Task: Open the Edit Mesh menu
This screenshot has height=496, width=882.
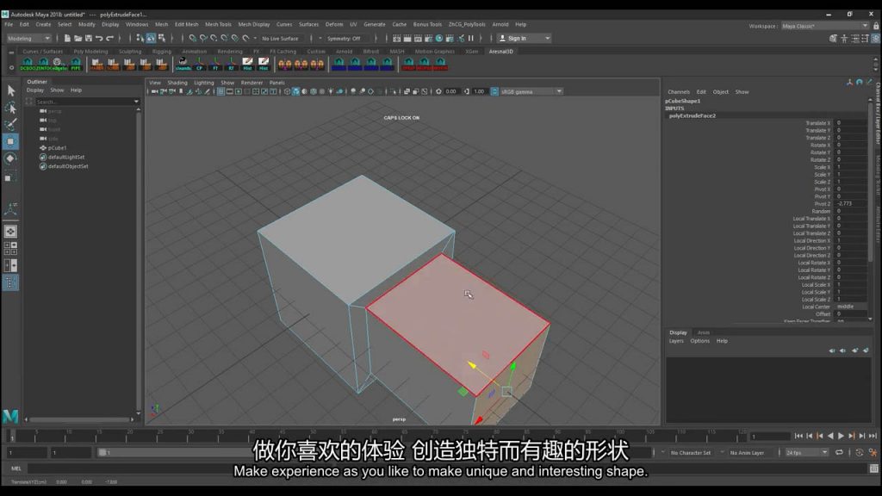Action: (186, 24)
